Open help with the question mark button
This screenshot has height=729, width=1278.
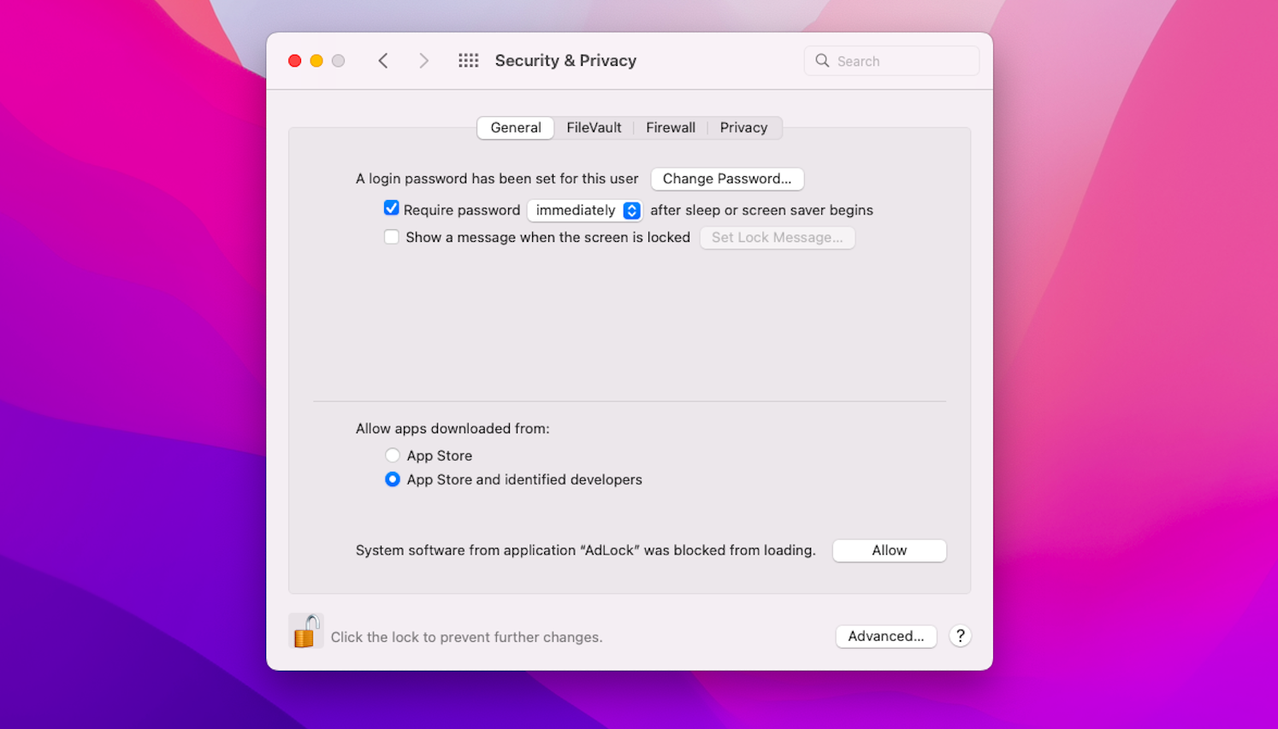pyautogui.click(x=961, y=636)
